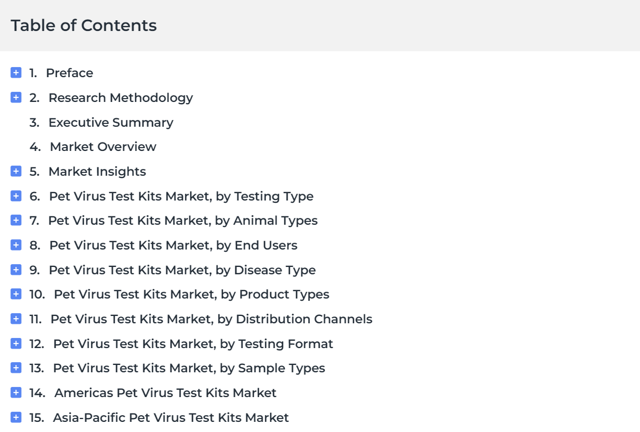Click the Table of Contents heading

pyautogui.click(x=84, y=25)
